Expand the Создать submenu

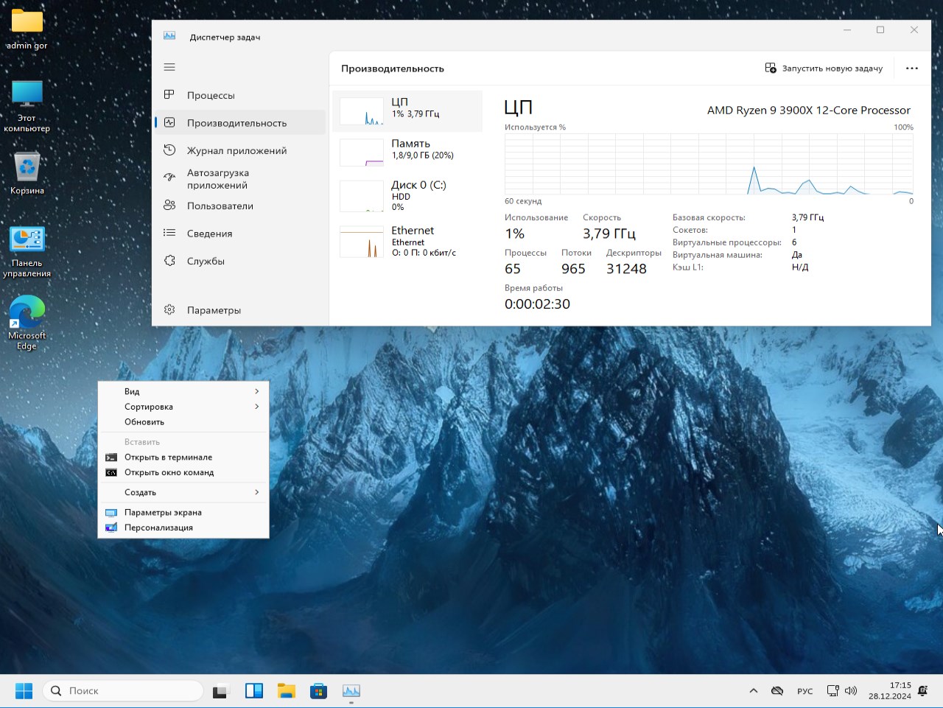pyautogui.click(x=183, y=492)
